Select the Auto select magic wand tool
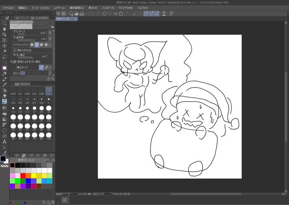 4,51
